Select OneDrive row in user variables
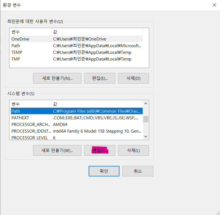The height and width of the screenshot is (215, 220). [77, 39]
